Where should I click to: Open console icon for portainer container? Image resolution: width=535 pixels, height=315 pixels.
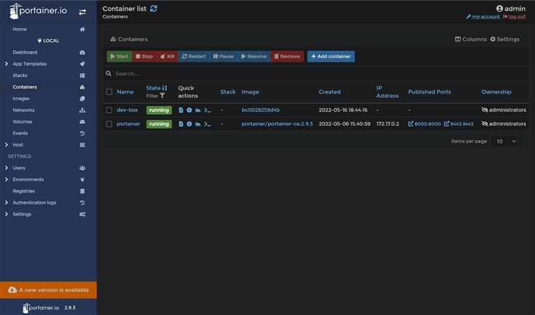pos(207,124)
